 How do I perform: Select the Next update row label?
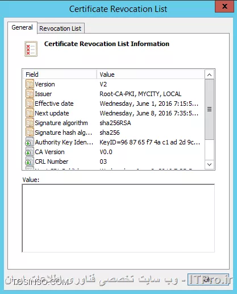tap(52, 113)
